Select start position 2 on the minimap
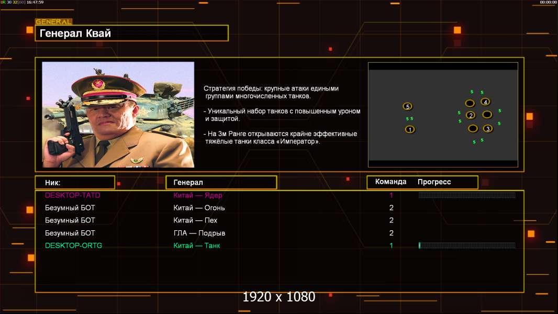 pyautogui.click(x=471, y=115)
